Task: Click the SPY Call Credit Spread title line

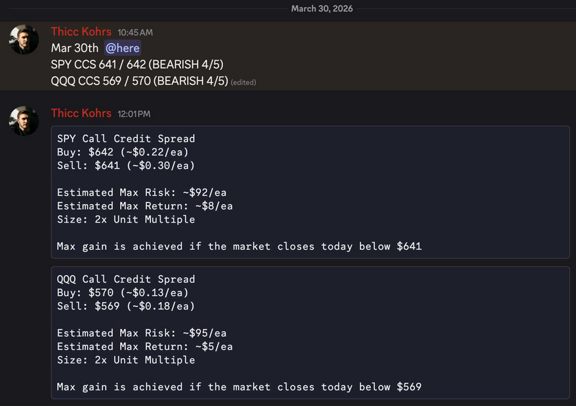Action: (125, 138)
